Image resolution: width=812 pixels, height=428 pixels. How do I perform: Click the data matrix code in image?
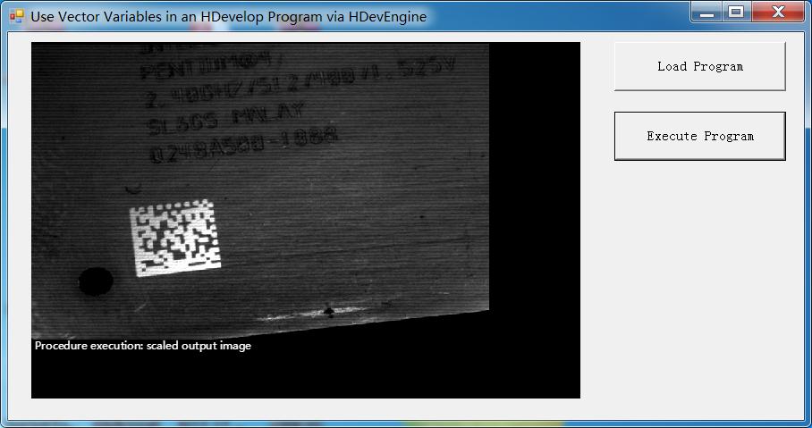tap(175, 238)
